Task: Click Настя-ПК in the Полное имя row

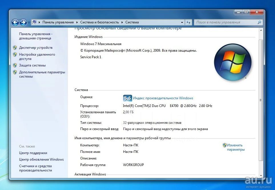Action: 131,152
